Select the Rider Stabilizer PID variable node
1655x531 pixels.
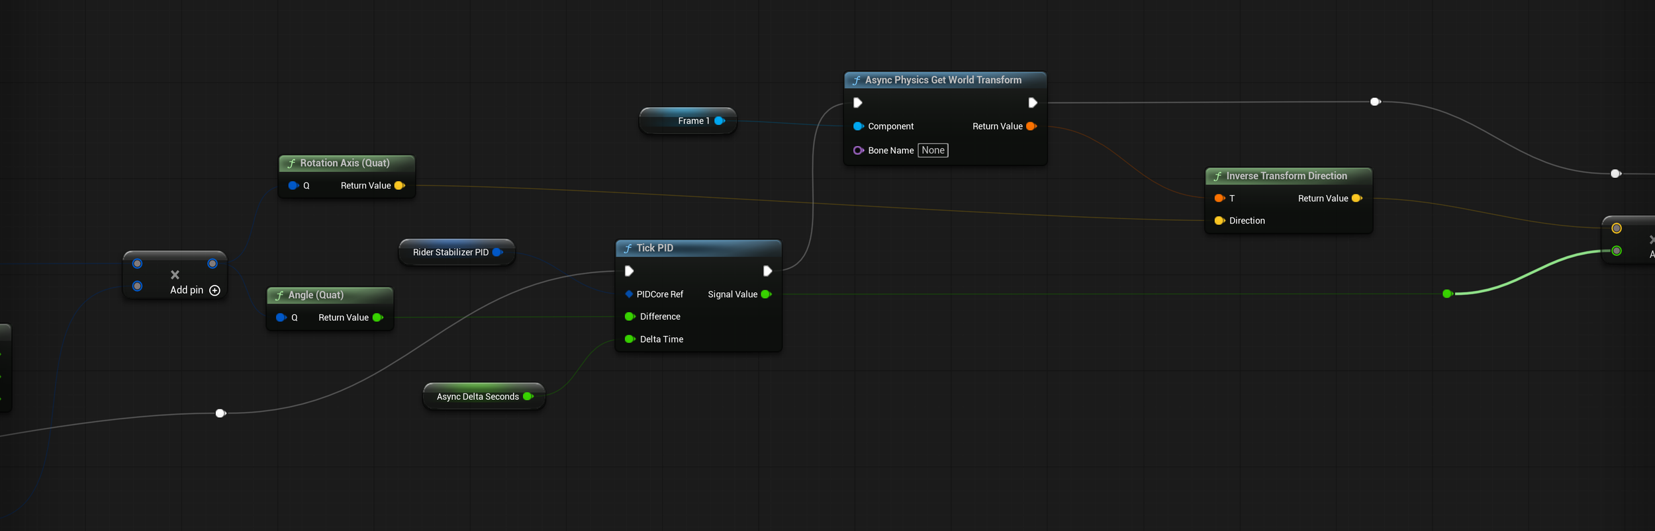pos(457,253)
